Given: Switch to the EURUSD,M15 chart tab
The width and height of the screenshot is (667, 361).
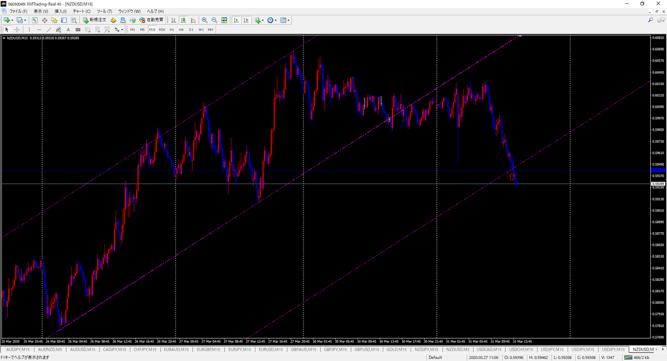Looking at the screenshot, I should [x=272, y=349].
